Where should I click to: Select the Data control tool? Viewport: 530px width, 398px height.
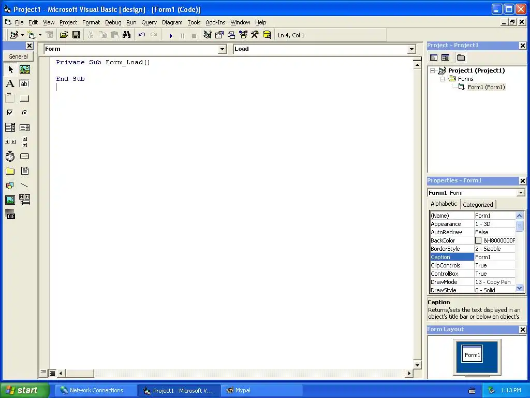coord(25,200)
